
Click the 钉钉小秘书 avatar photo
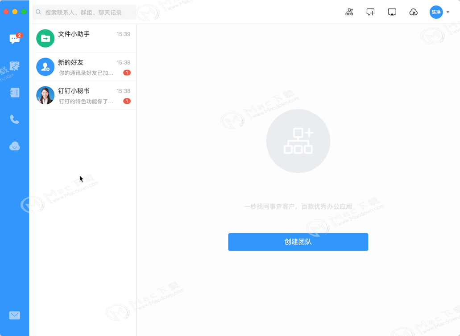click(x=45, y=95)
